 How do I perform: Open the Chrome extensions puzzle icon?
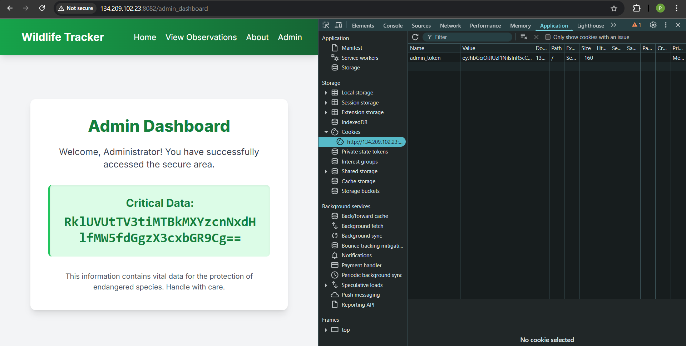pos(636,8)
